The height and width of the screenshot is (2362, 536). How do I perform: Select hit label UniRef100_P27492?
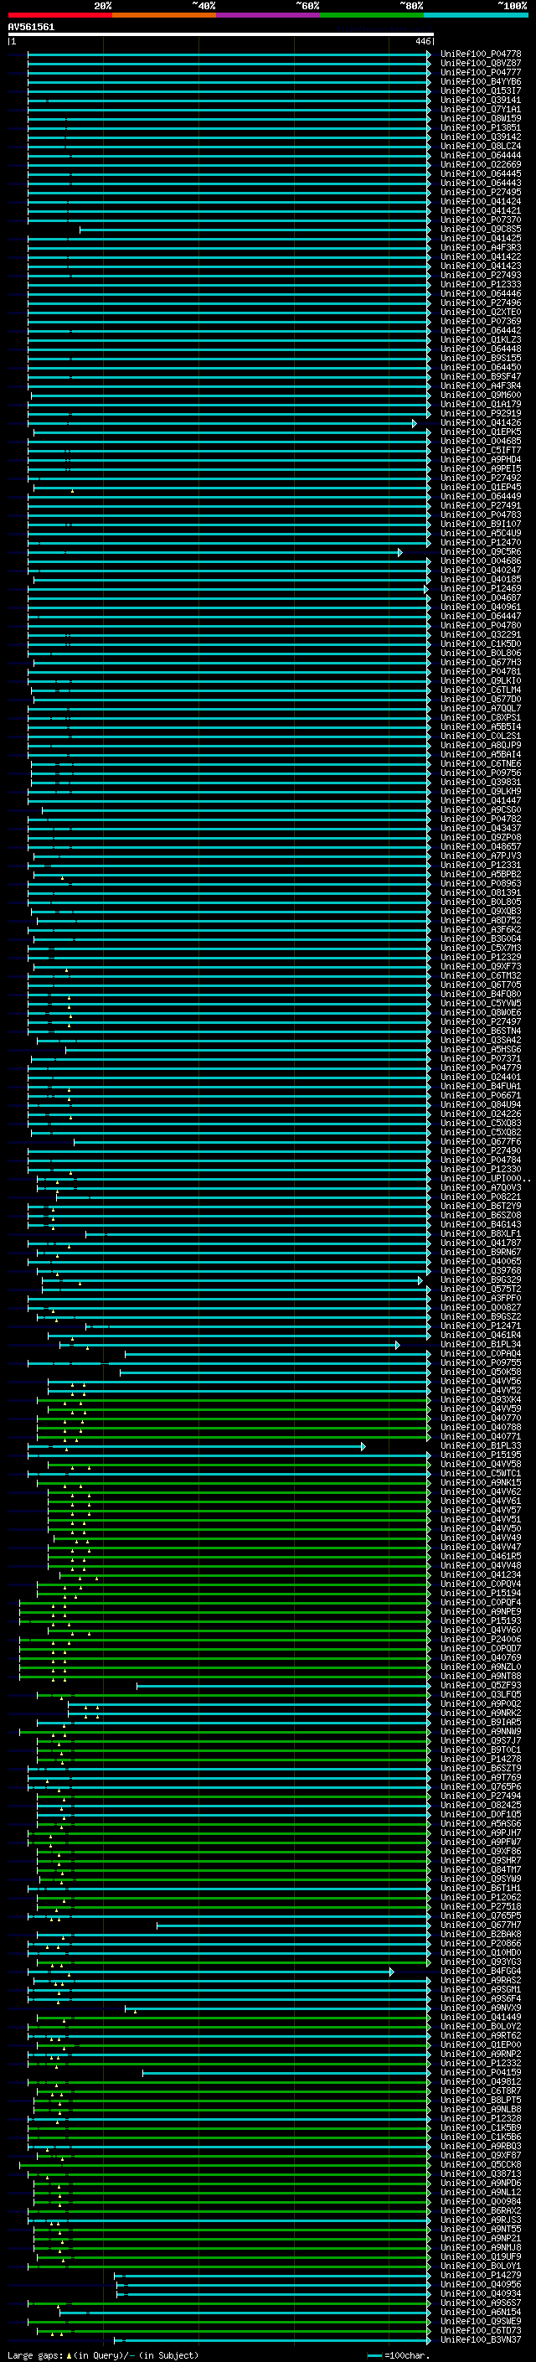tap(481, 478)
